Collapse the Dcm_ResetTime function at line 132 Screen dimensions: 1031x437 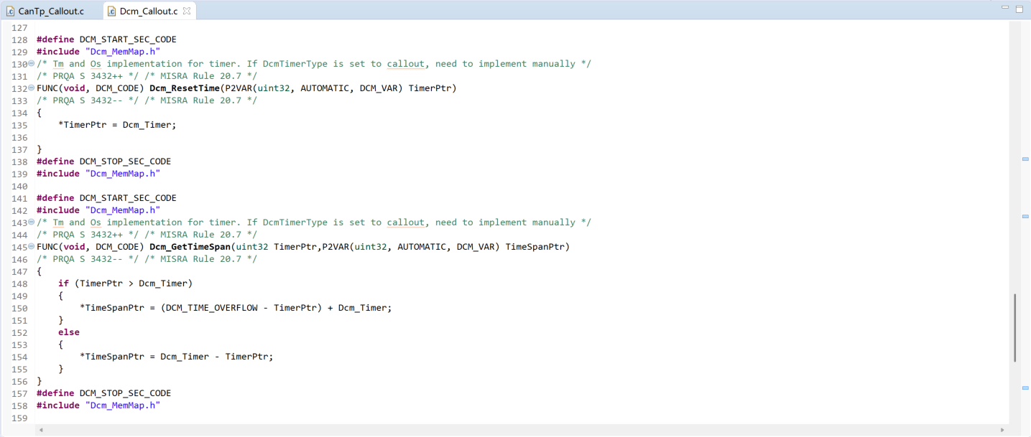(x=31, y=88)
